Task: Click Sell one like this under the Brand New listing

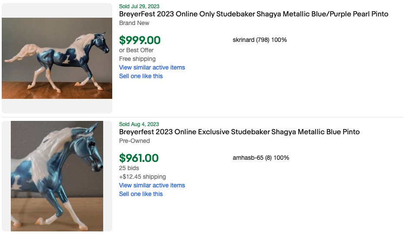Action: click(x=141, y=76)
